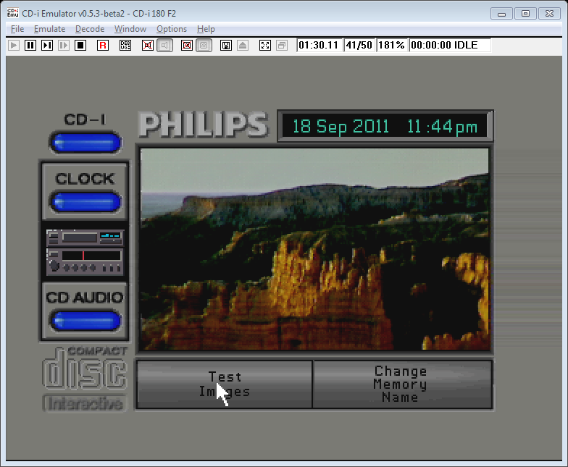Click the blue CLOCK button
The image size is (568, 467).
pyautogui.click(x=85, y=201)
